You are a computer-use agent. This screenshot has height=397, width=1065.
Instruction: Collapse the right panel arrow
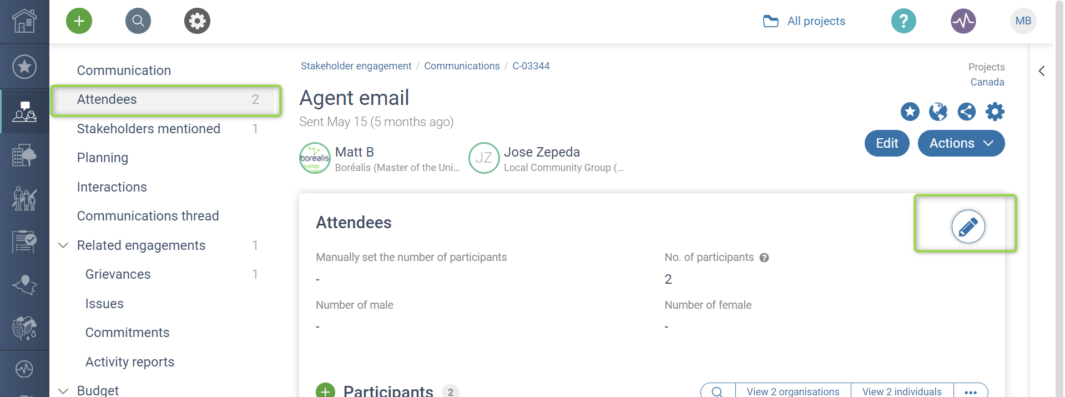[1042, 71]
